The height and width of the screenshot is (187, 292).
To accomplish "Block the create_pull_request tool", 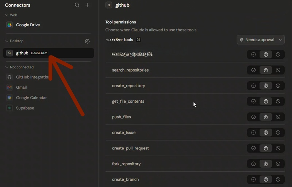I will pos(278,148).
